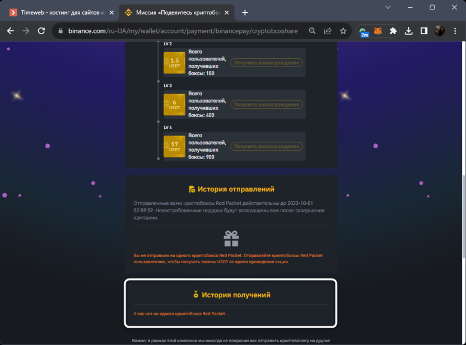Open the extension with 2m badge
Viewport: 466px width, 345px height.
(363, 31)
